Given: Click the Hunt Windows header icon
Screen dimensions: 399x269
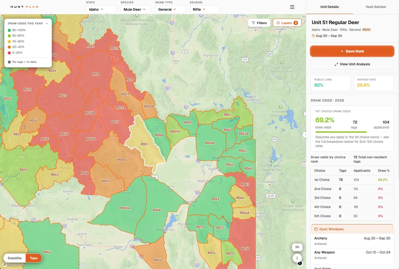Looking at the screenshot, I should [316, 229].
